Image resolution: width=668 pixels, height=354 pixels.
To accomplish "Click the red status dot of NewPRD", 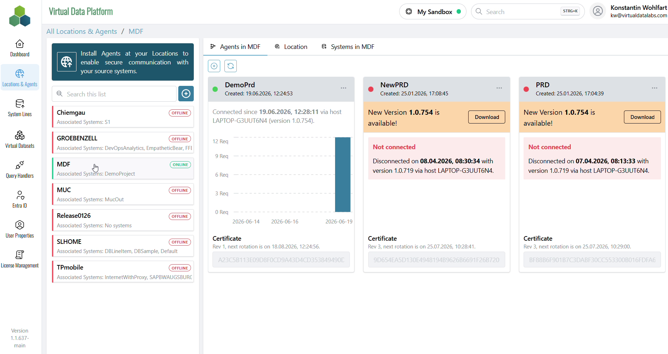I will (x=371, y=89).
